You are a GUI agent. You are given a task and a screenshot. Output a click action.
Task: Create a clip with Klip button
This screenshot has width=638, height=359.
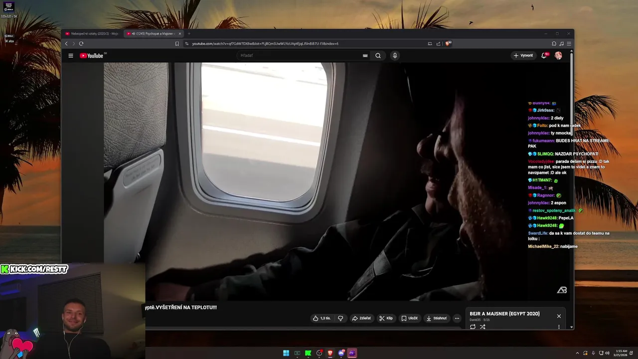click(386, 318)
